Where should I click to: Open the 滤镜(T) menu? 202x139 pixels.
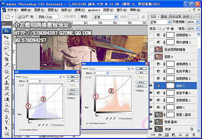80,10
